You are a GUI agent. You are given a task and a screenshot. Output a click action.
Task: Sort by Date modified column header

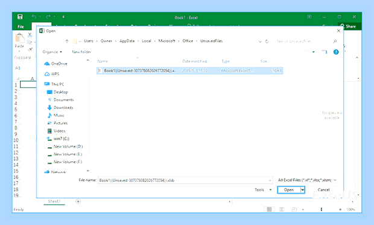point(194,61)
